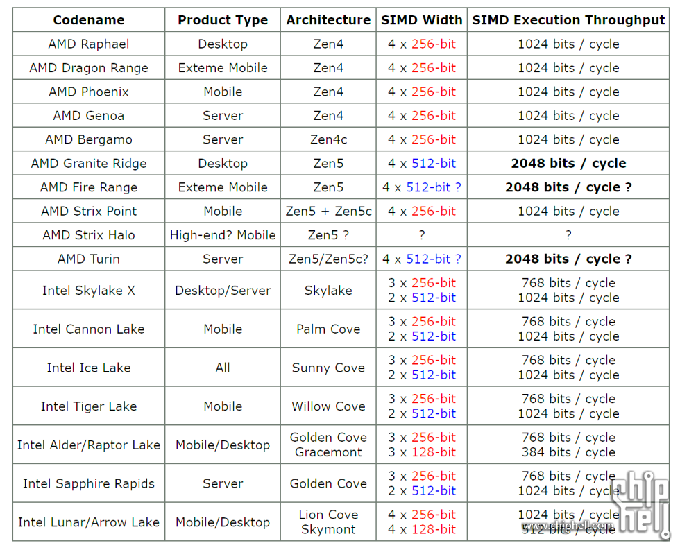The height and width of the screenshot is (550, 680).
Task: Click '2 x 512-bit' in Skylake X row
Action: click(422, 298)
